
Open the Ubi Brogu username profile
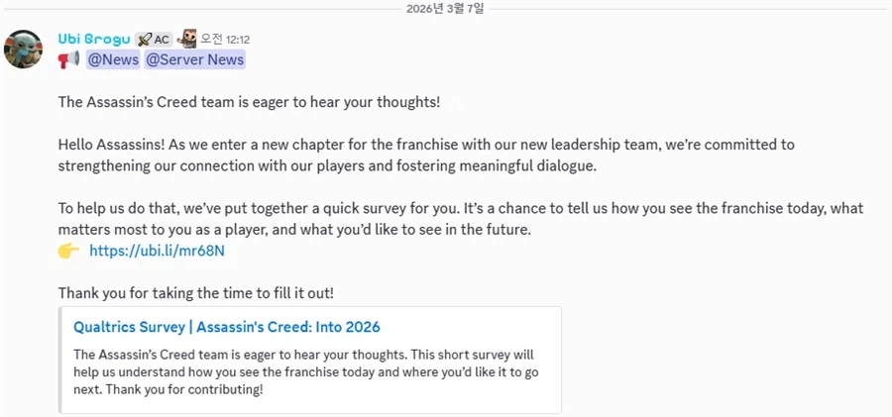point(92,39)
